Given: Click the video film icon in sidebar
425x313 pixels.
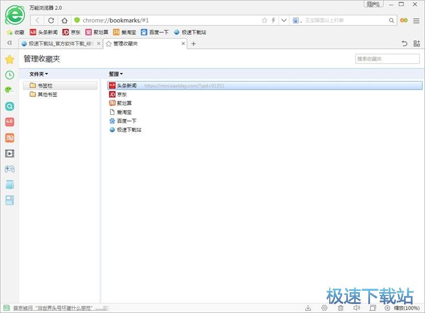Looking at the screenshot, I should tap(9, 153).
